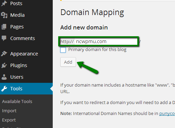The height and width of the screenshot is (128, 175).
Task: Click the Domain Mapping heading
Action: point(92,12)
